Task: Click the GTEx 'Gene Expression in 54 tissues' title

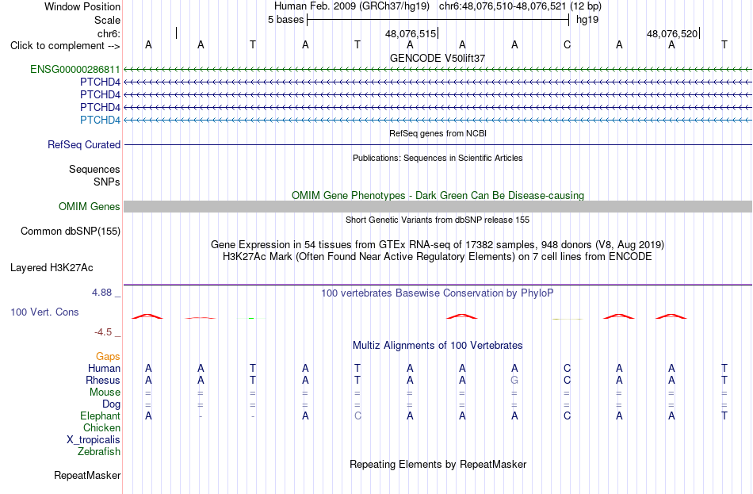Action: 438,244
